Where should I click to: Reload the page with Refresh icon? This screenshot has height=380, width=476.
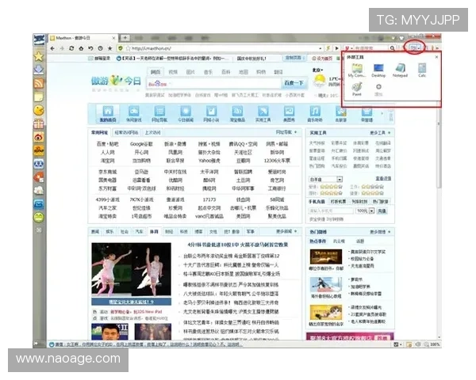(71, 48)
